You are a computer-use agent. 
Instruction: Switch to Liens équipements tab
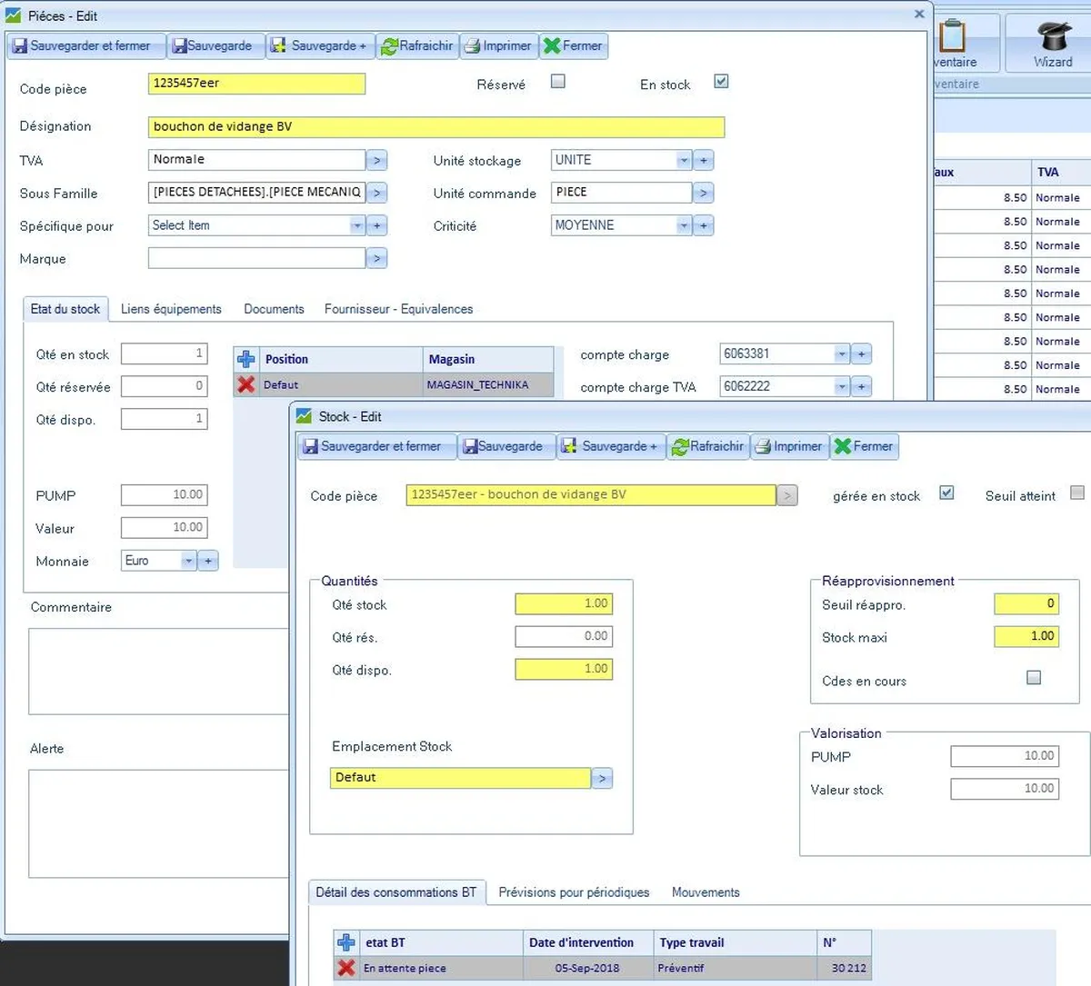click(x=171, y=309)
